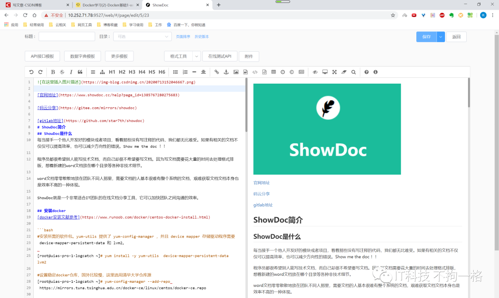Insert an image into the document

235,72
